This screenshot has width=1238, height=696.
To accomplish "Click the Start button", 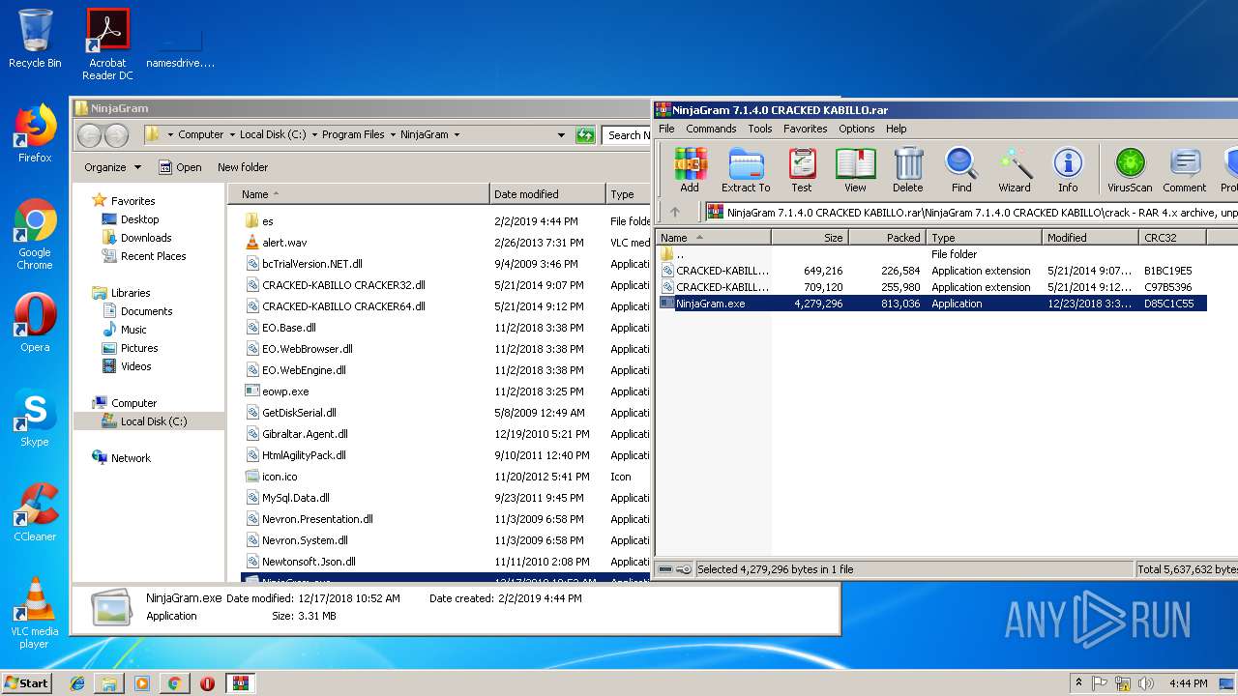I will click(x=27, y=682).
